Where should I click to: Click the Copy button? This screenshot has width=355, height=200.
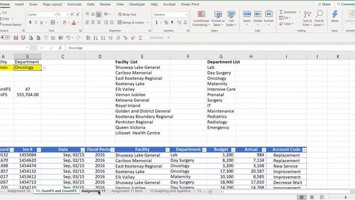7,18
